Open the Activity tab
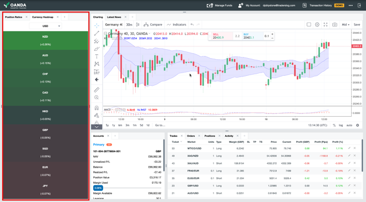The width and height of the screenshot is (366, 202). [228, 136]
